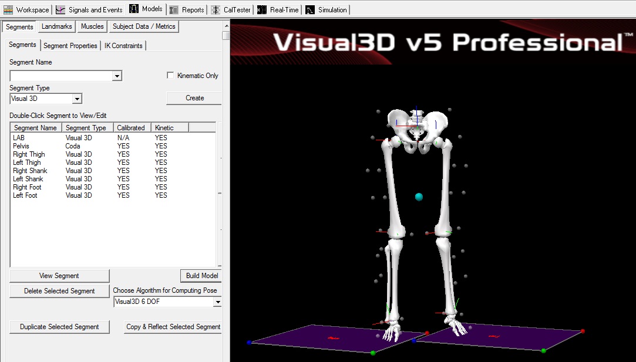Click the Build Model button
The image size is (636, 362).
(201, 276)
